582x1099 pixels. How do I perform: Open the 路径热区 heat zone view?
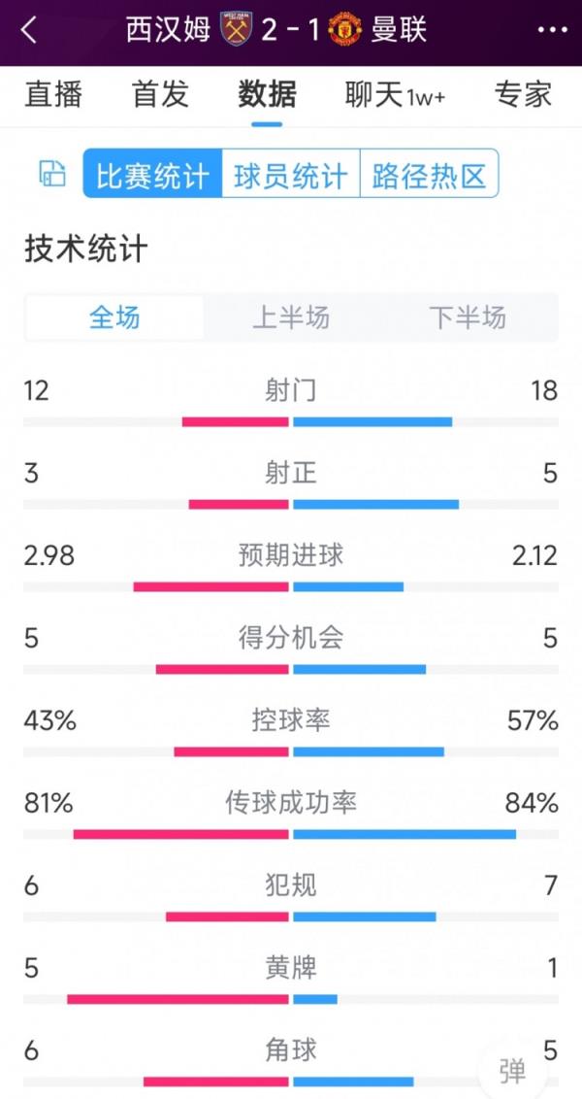pyautogui.click(x=429, y=173)
